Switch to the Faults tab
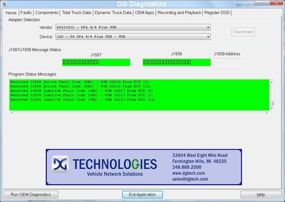The height and width of the screenshot is (202, 285). pyautogui.click(x=26, y=13)
